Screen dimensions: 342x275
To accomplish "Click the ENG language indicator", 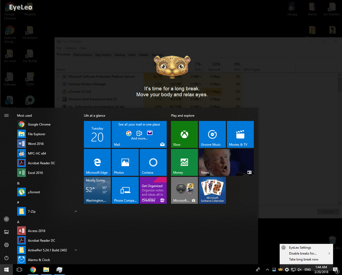I will (308, 270).
